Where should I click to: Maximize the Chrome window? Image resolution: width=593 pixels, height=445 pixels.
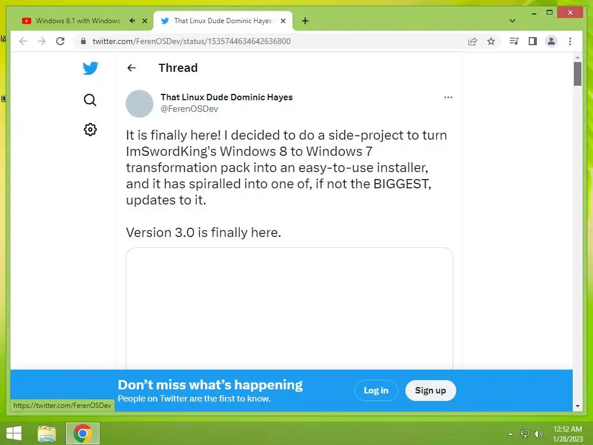tap(550, 13)
